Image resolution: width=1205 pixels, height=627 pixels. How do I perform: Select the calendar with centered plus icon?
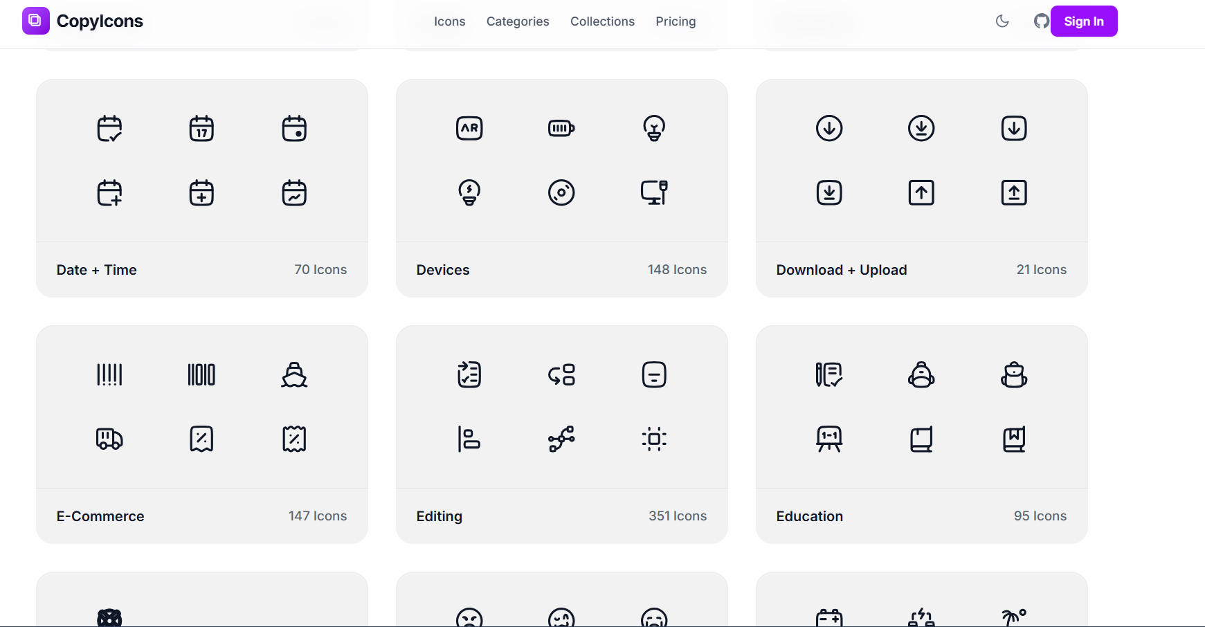pos(201,192)
